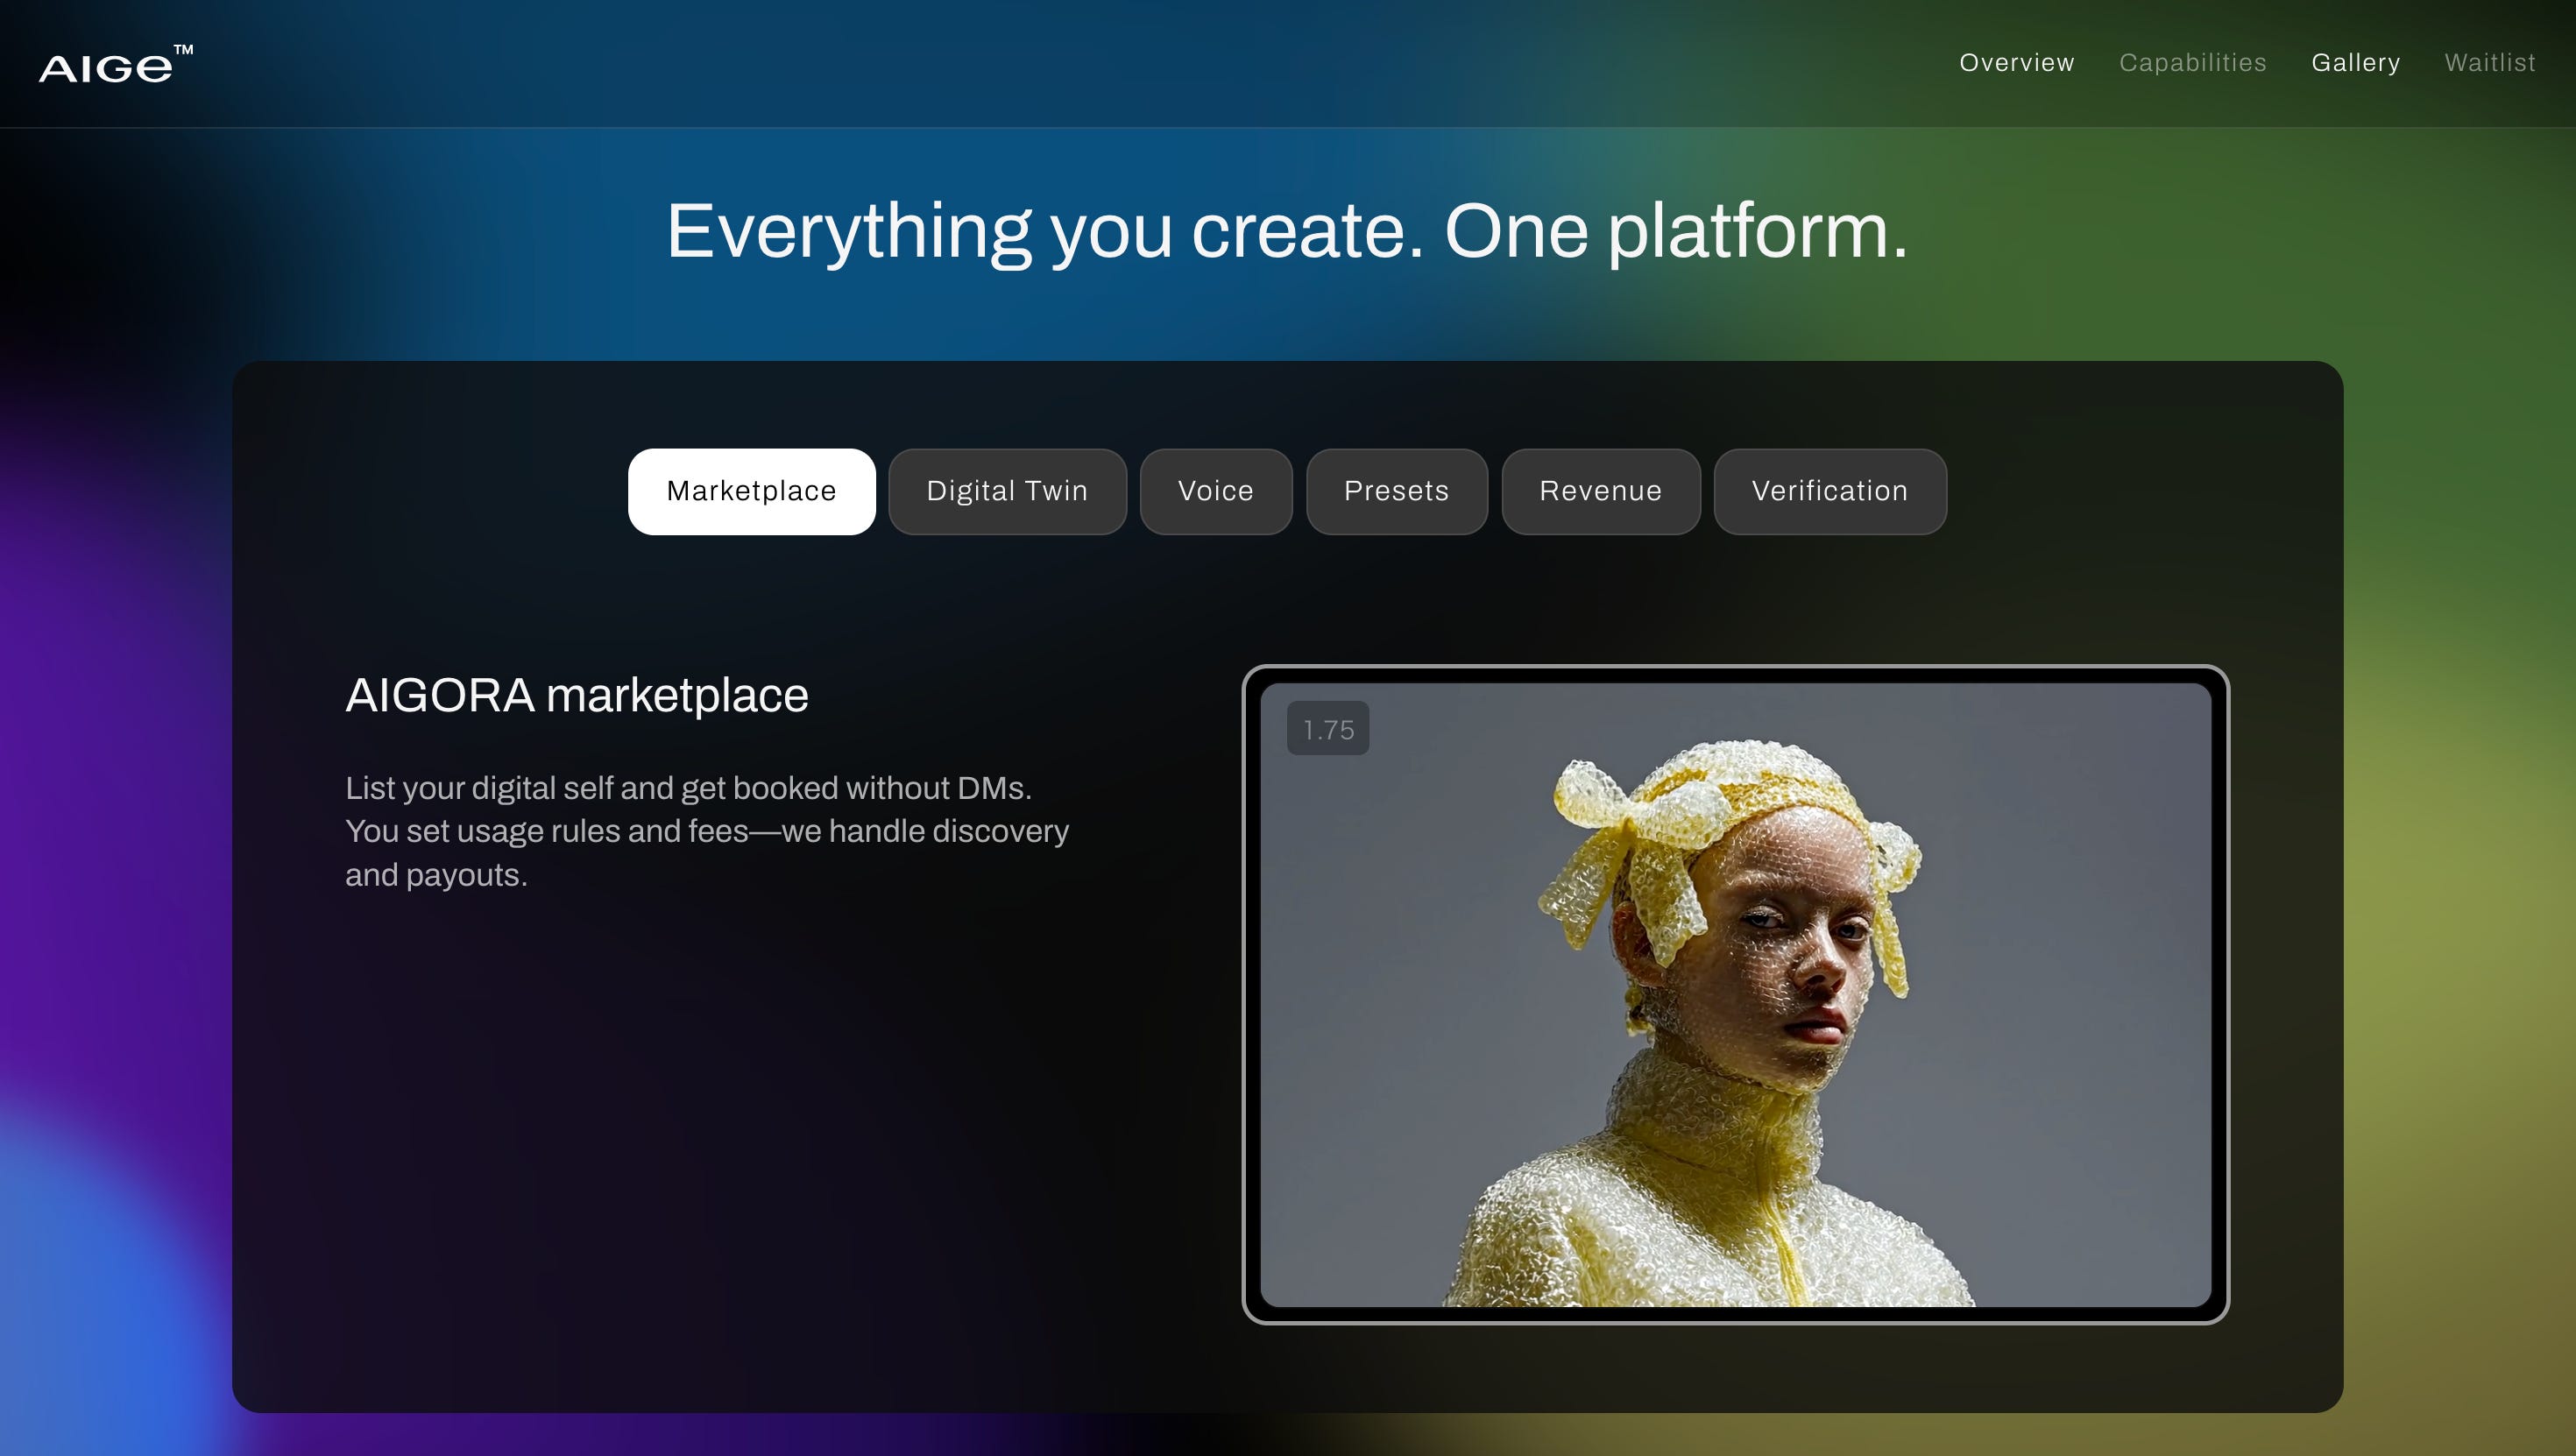Go to the Capabilities section link
Image resolution: width=2576 pixels, height=1456 pixels.
pos(2192,63)
